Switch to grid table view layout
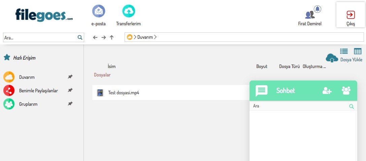Screen dimensions: 366x161 358,51
